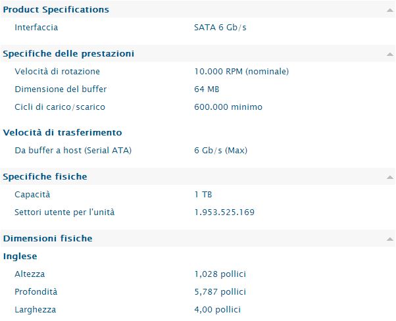Collapse the Product Specifications section arrow
The image size is (396, 321).
389,10
